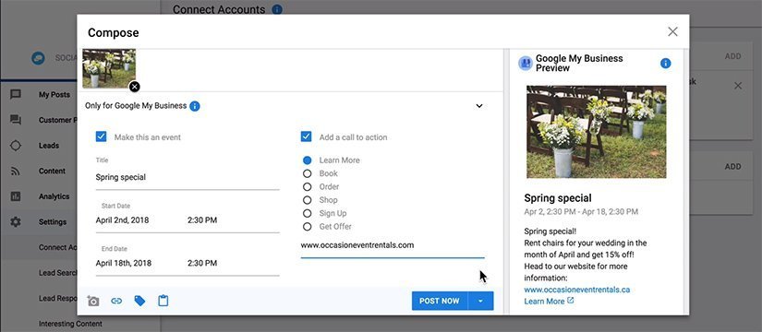
Task: Open Interesting Content under Settings
Action: (x=70, y=324)
